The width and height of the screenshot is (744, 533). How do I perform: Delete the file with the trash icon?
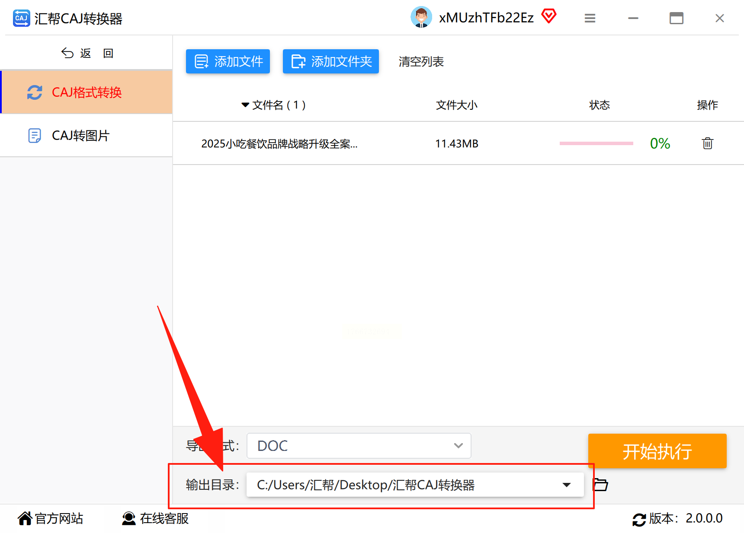708,143
